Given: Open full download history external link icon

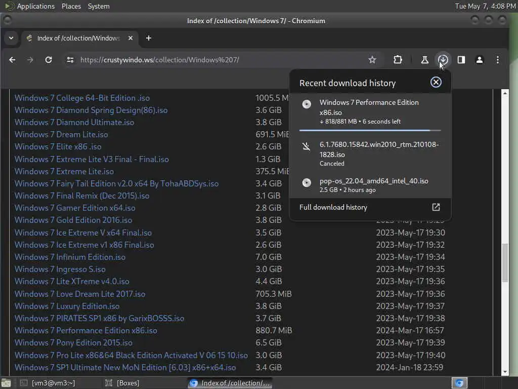Looking at the screenshot, I should click(436, 207).
